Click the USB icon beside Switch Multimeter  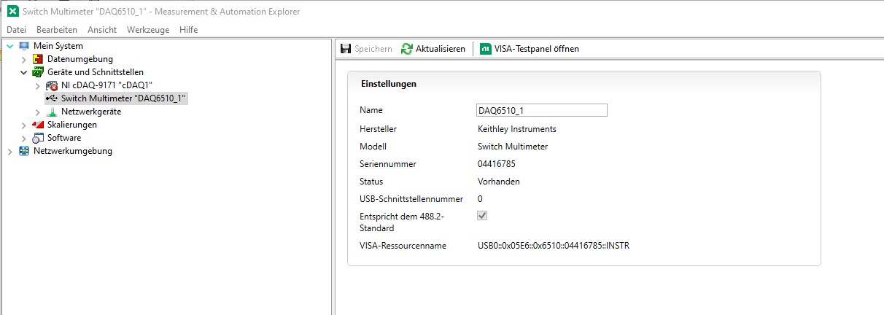(52, 98)
